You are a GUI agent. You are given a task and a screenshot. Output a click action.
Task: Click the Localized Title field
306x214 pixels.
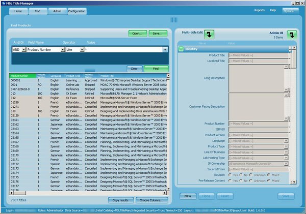tap(259, 61)
